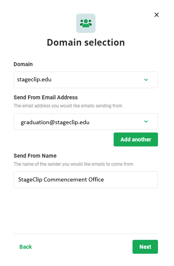Click the Add another button

pos(136,139)
